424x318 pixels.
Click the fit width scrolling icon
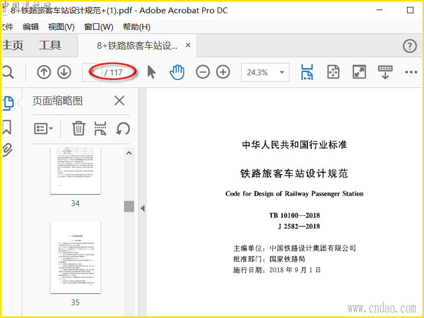pos(307,72)
